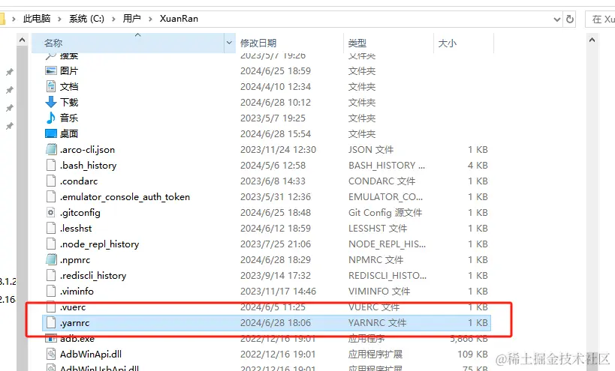The image size is (615, 371).
Task: Click the type YARNRC 文件
Action: point(377,323)
